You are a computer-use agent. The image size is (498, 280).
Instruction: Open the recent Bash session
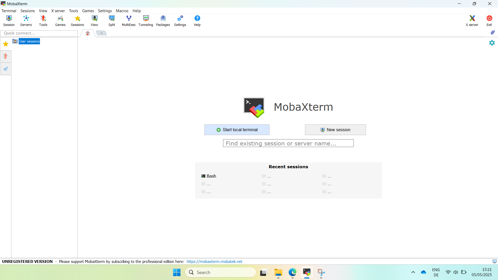209,176
